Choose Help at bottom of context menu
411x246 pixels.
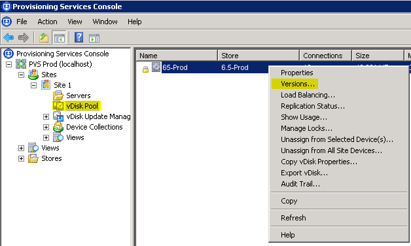point(338,235)
